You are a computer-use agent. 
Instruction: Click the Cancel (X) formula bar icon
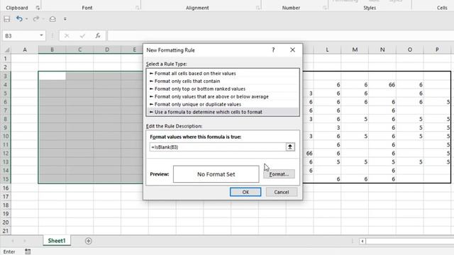point(67,36)
